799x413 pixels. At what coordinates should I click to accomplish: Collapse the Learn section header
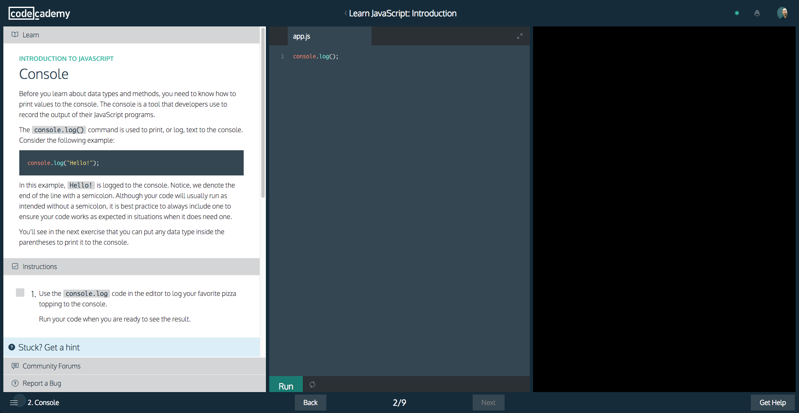tap(132, 35)
